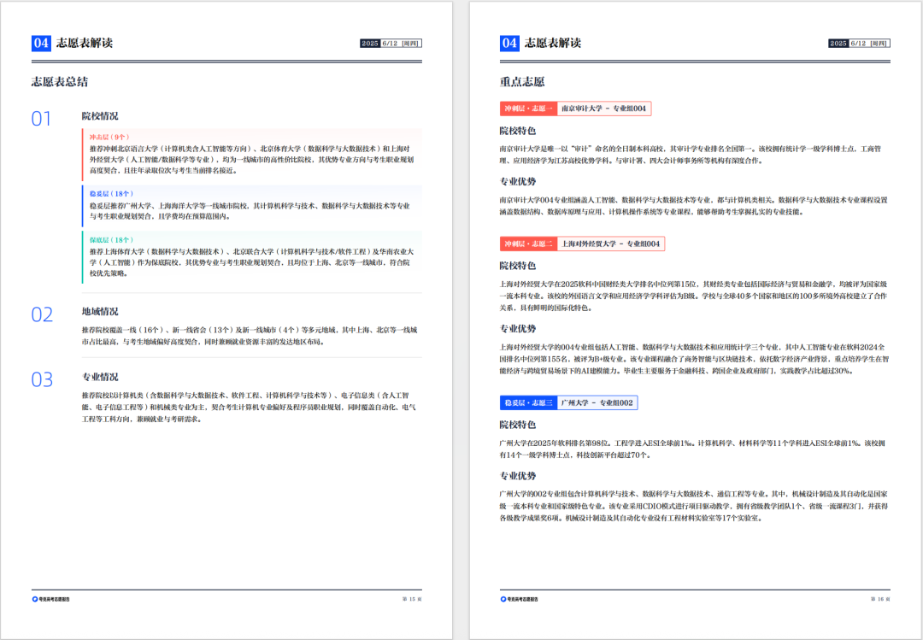
Task: Select the "04" section number badge on left page
Action: 39,40
